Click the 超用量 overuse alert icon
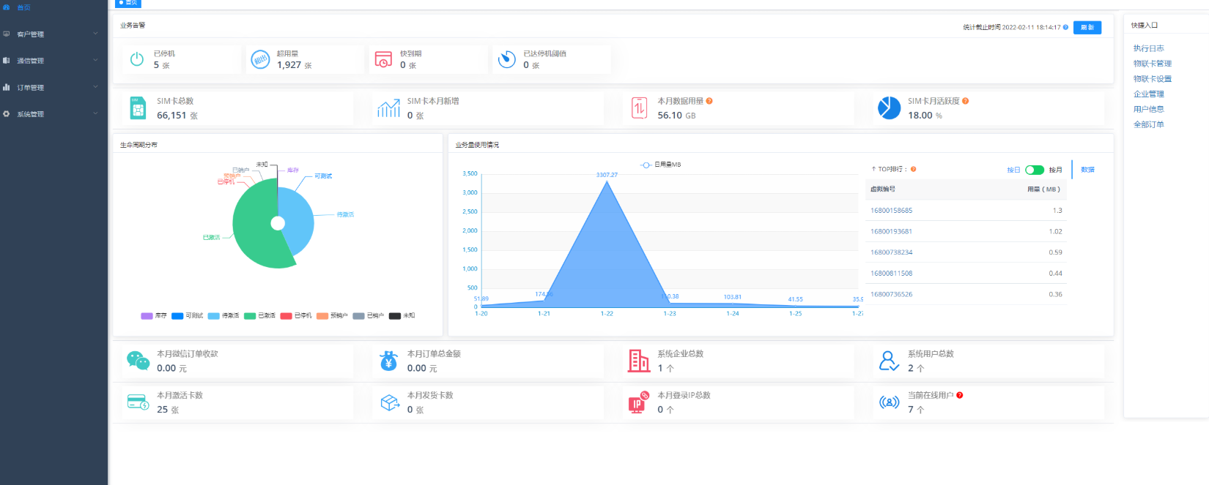The image size is (1209, 485). [260, 59]
